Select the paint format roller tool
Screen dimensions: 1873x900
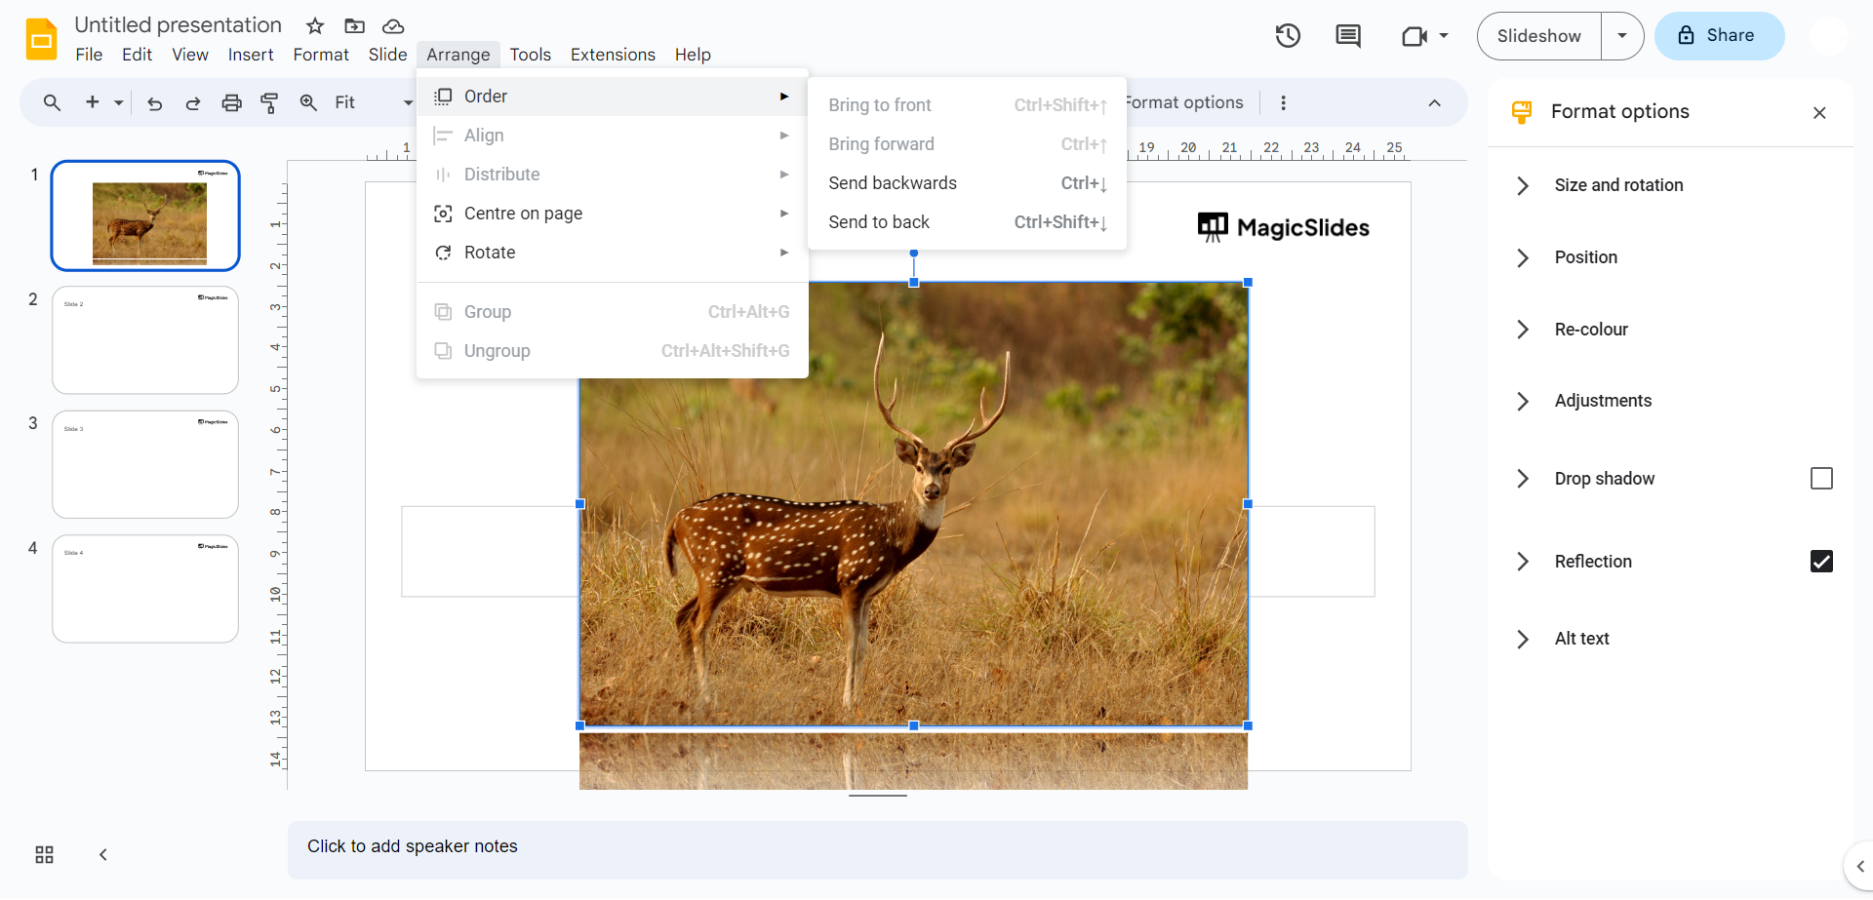(269, 103)
